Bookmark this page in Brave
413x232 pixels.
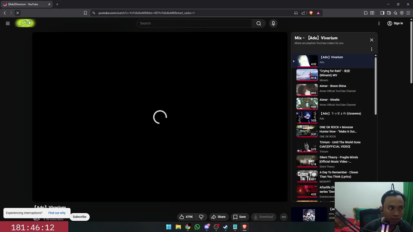pos(85,13)
